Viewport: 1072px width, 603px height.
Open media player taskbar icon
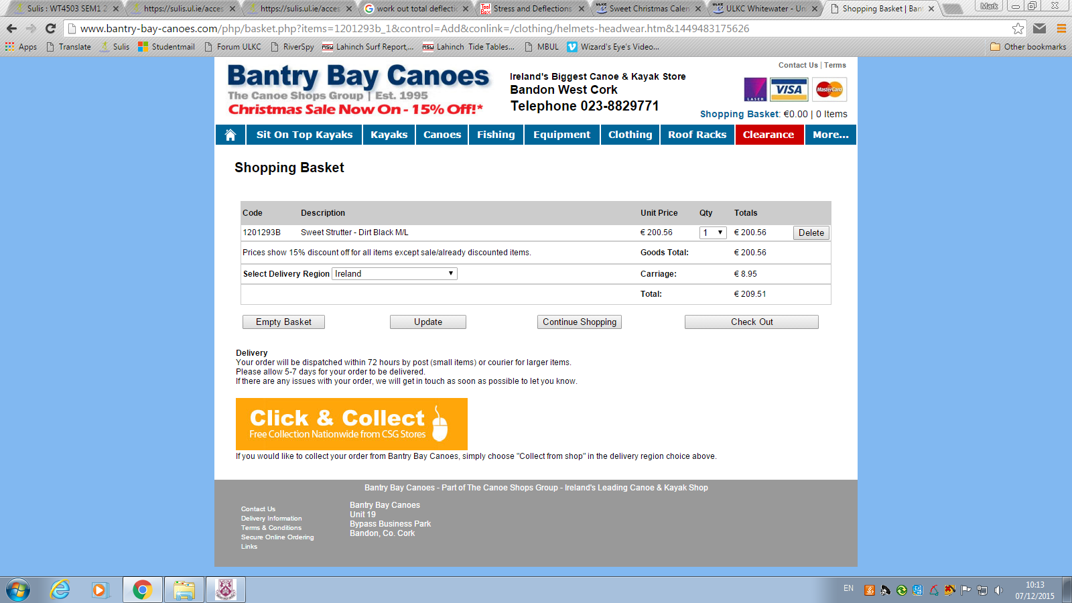100,590
